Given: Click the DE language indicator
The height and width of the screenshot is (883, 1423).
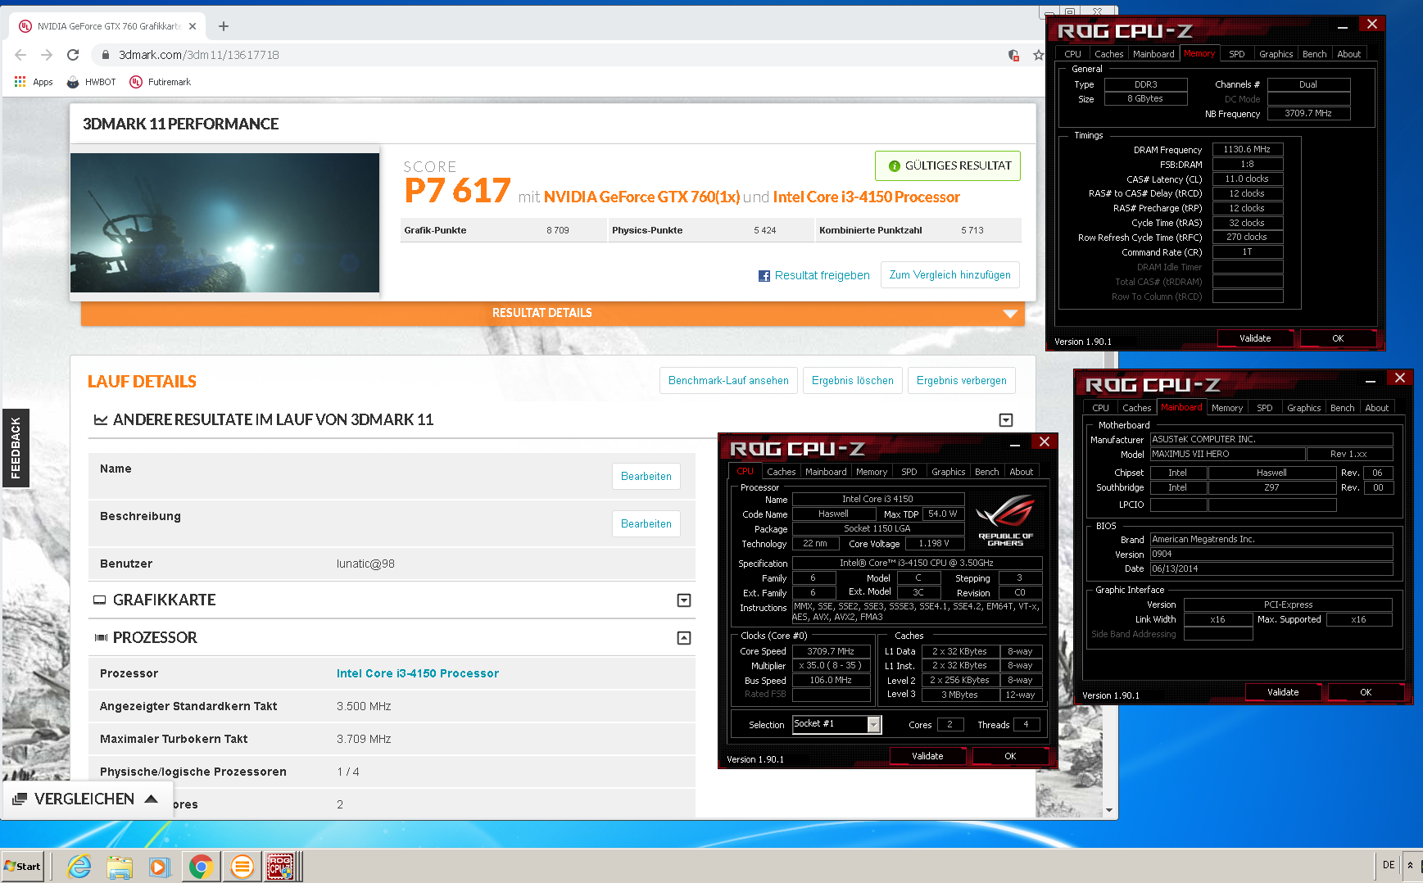Looking at the screenshot, I should (x=1389, y=865).
